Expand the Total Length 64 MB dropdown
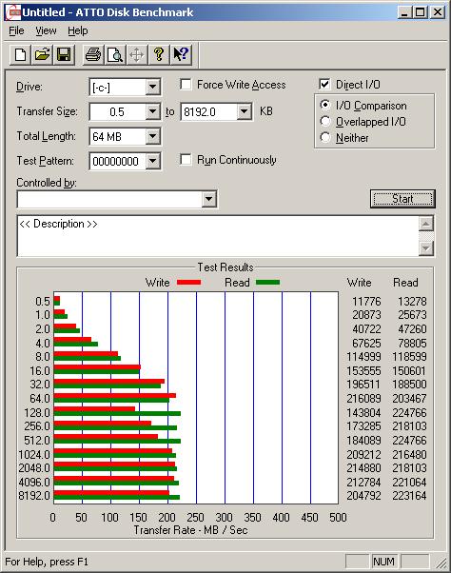The image size is (451, 573). click(x=152, y=136)
